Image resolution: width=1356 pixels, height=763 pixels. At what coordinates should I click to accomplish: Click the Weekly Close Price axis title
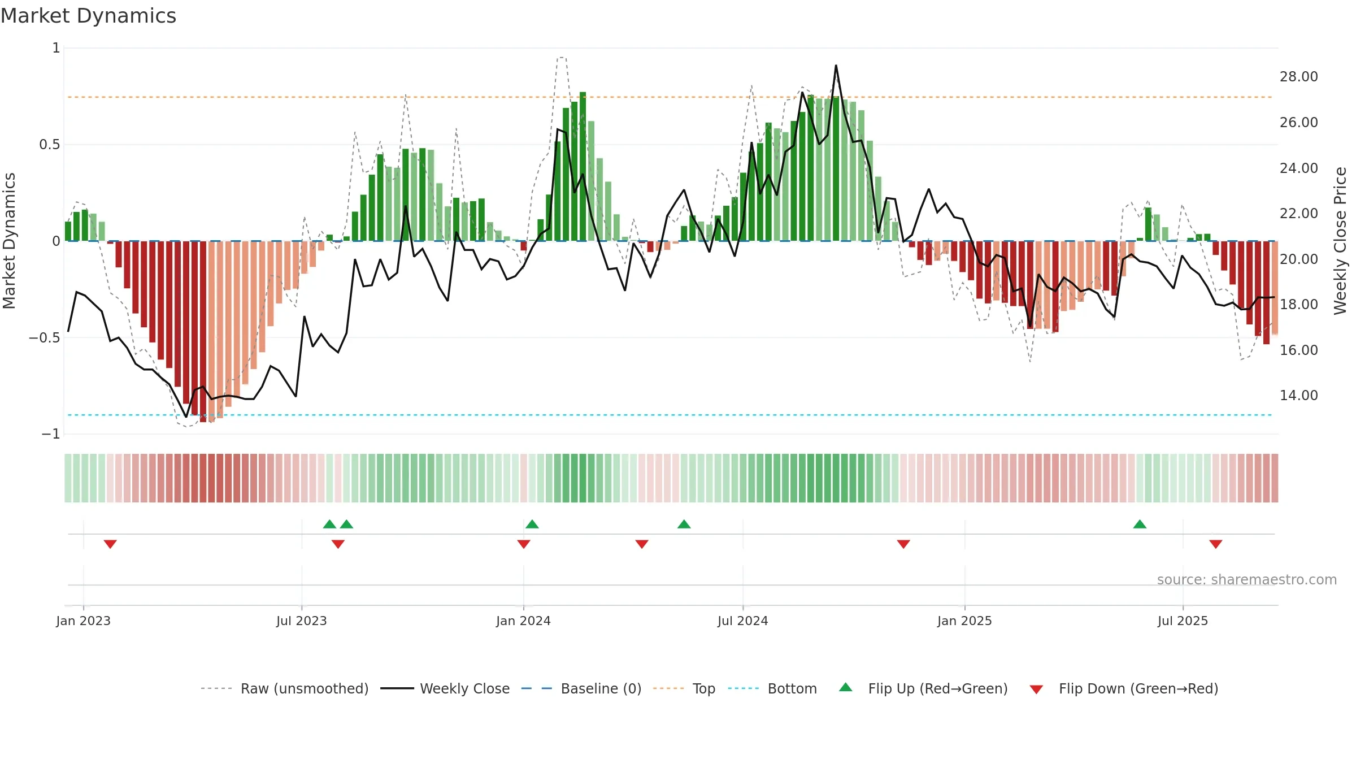(x=1340, y=241)
